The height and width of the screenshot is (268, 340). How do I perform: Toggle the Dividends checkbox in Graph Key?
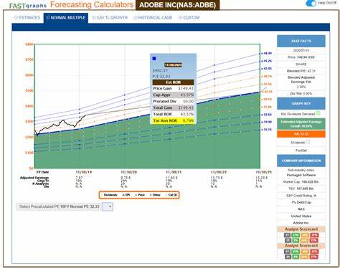(x=308, y=142)
